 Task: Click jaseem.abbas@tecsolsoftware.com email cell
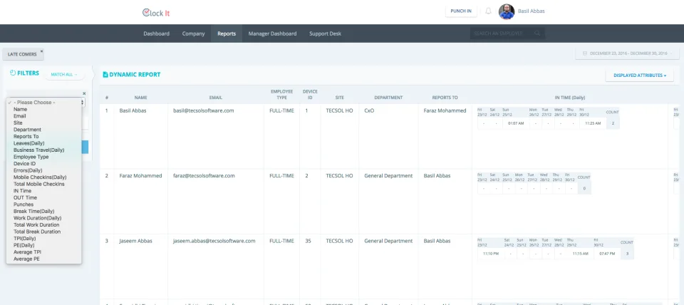coord(214,241)
